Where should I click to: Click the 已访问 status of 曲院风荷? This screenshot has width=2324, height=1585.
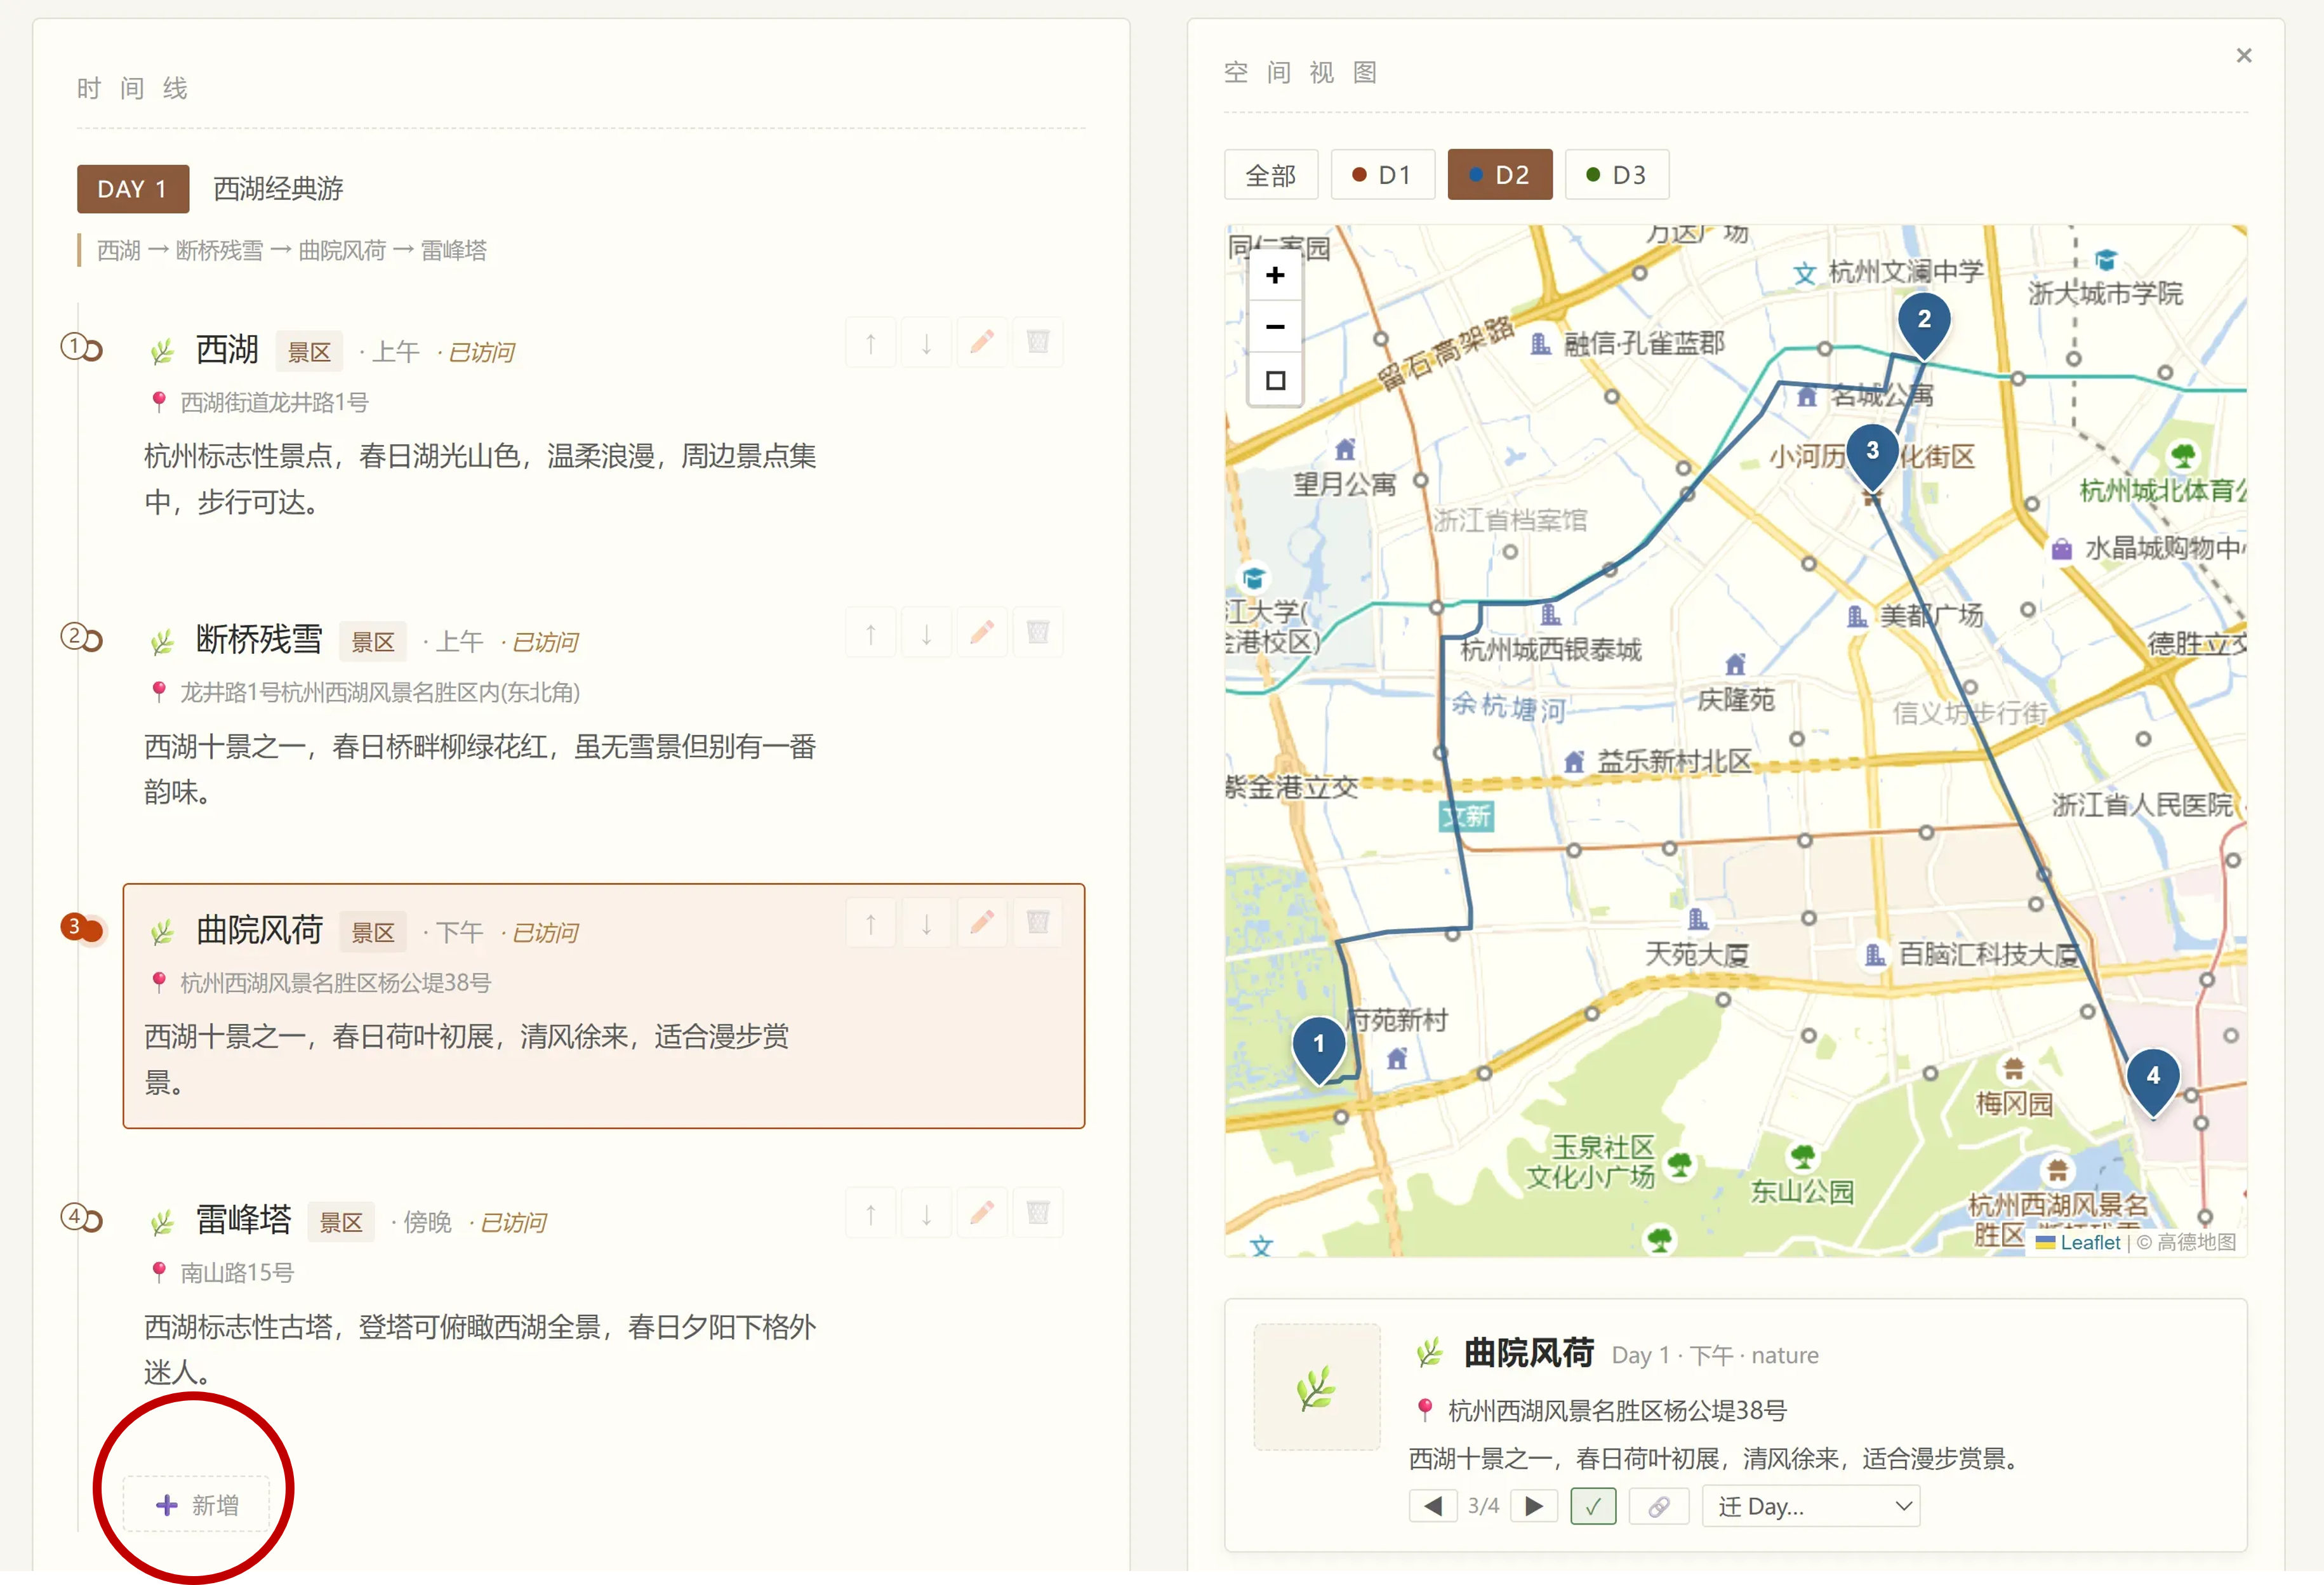pos(545,932)
